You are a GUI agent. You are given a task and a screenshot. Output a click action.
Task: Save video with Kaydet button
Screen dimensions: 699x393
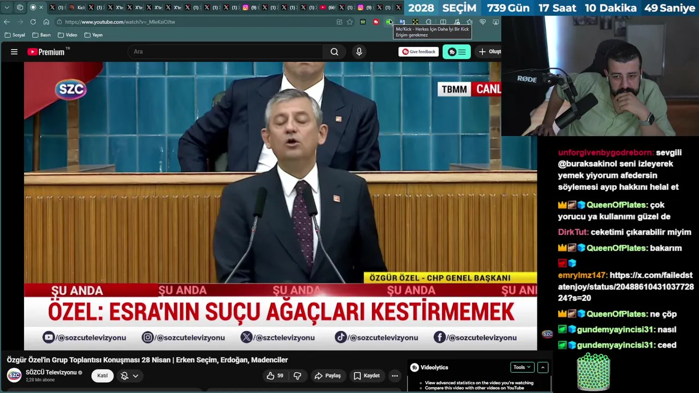point(366,376)
